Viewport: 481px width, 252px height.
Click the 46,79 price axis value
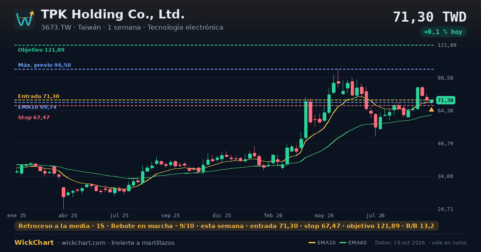pos(446,143)
